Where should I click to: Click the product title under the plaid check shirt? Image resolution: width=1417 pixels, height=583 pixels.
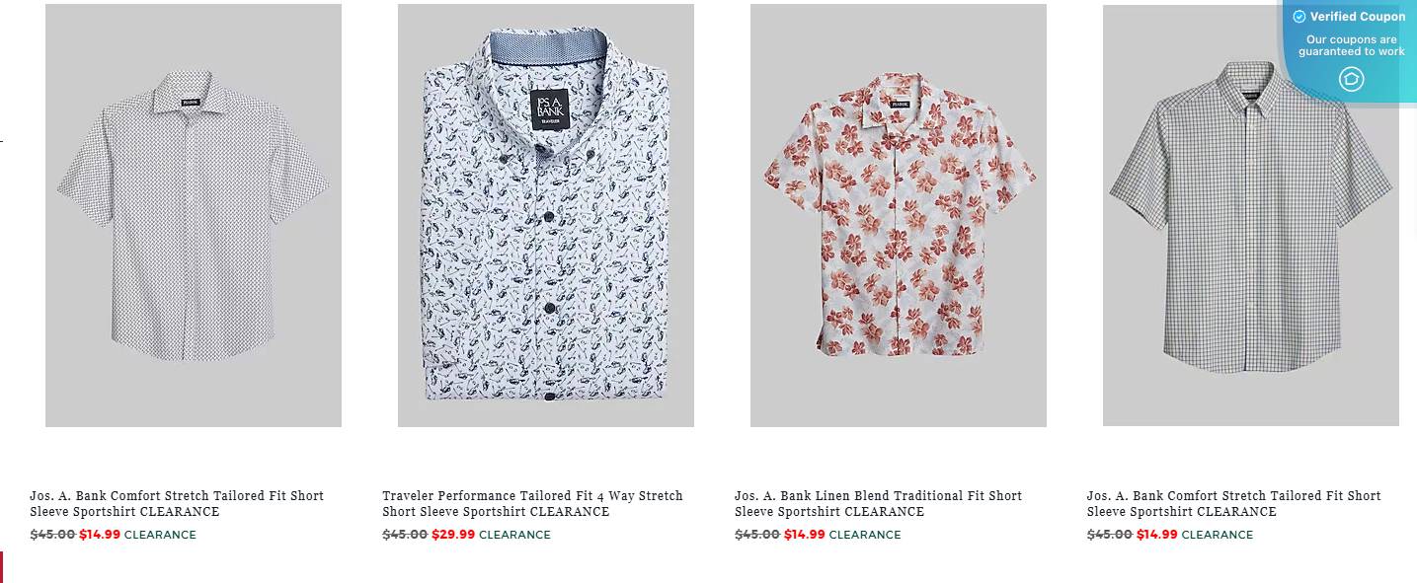tap(1233, 503)
